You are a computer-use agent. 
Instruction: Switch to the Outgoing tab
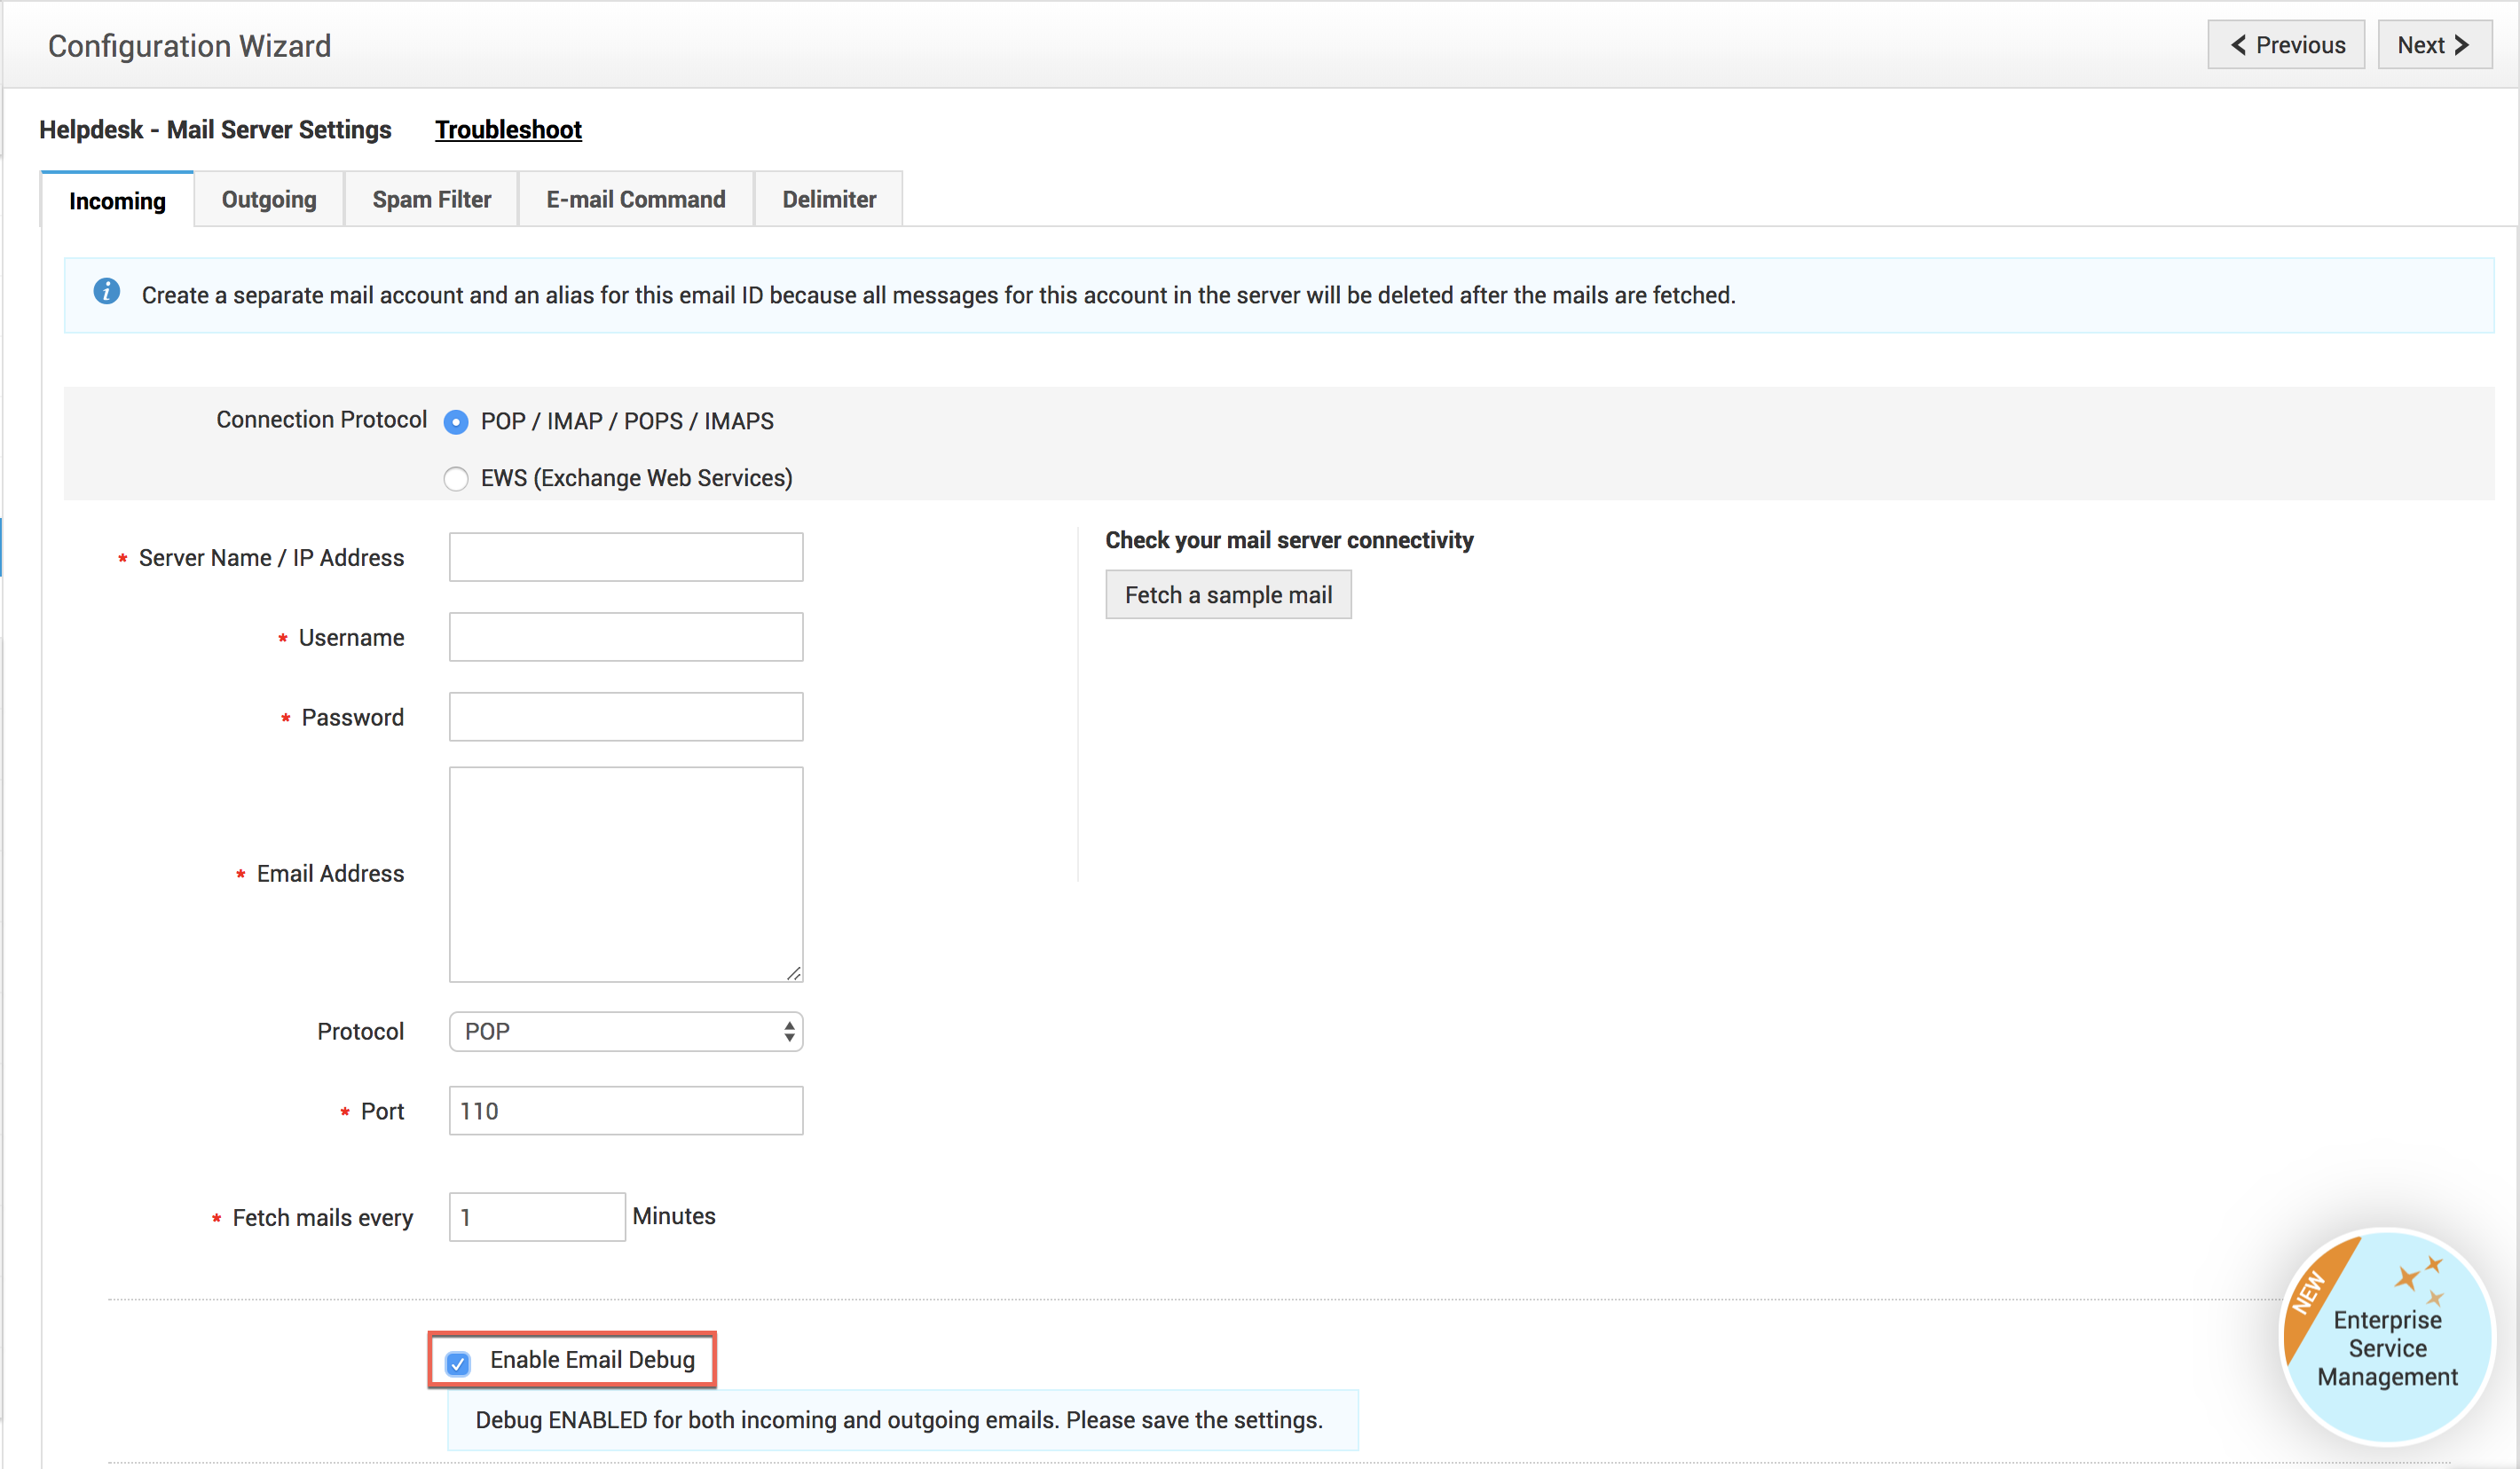(x=268, y=199)
